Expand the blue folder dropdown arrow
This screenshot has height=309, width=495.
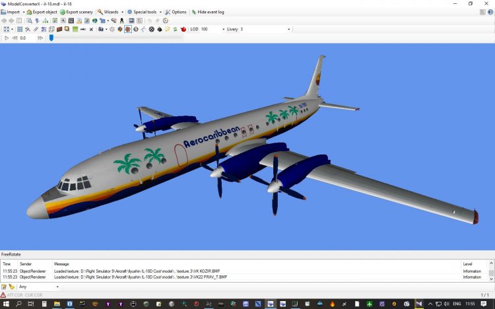tap(108, 20)
